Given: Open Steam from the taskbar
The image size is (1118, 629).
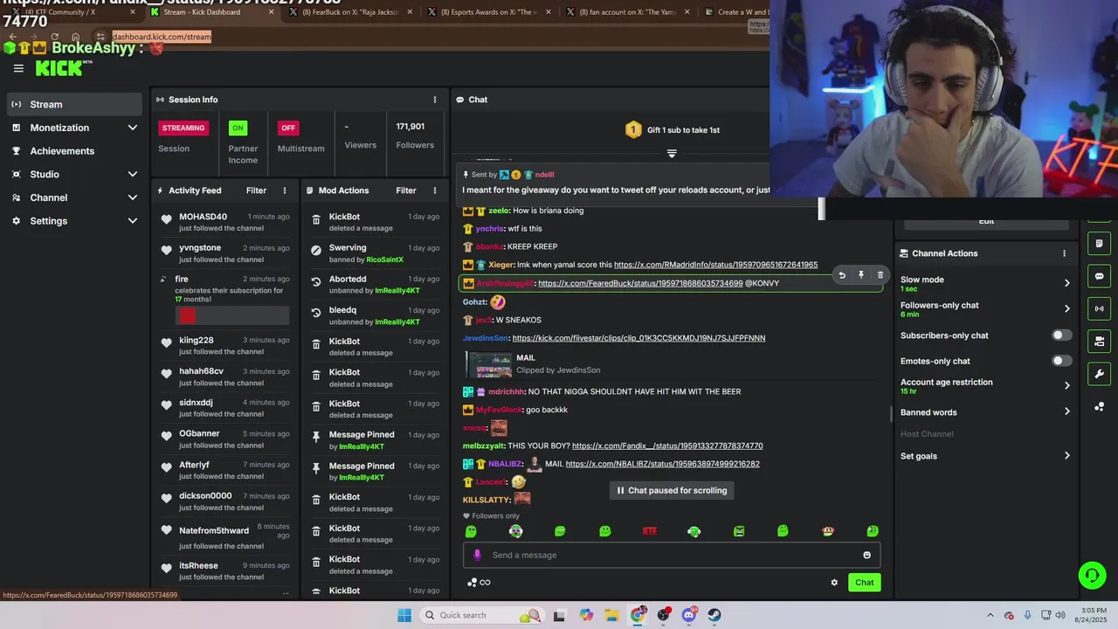Looking at the screenshot, I should tap(714, 615).
